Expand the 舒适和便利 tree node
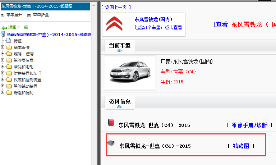276x165 pixels. click(x=3, y=92)
